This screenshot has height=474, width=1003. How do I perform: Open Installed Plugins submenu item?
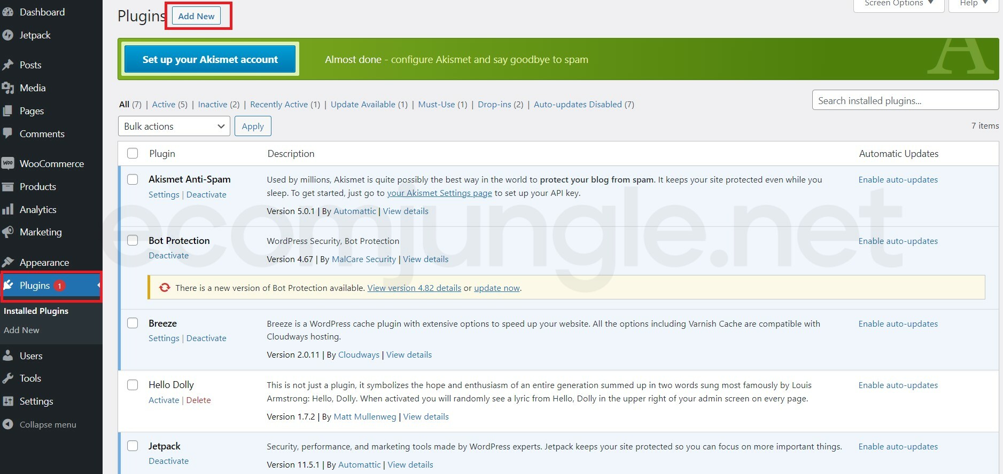36,311
